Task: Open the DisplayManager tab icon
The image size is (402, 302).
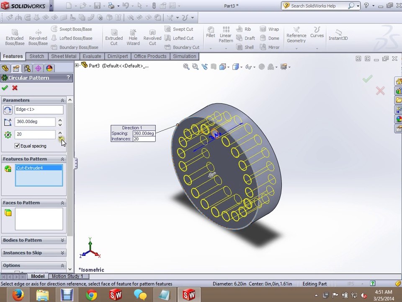Action: [49, 68]
